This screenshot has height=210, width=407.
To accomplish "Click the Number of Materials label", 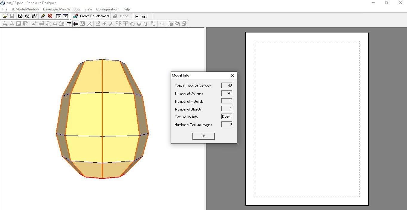I will tap(189, 102).
